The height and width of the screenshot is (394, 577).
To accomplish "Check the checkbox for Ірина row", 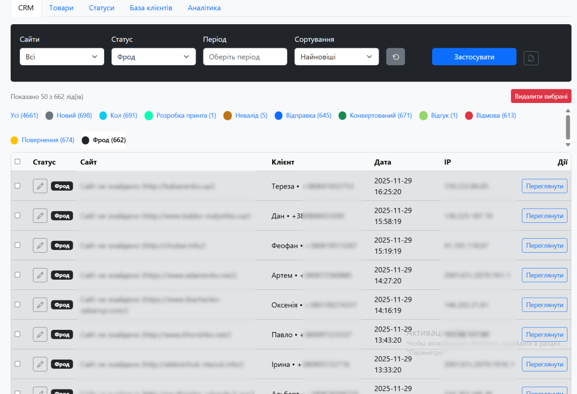I will pos(17,364).
